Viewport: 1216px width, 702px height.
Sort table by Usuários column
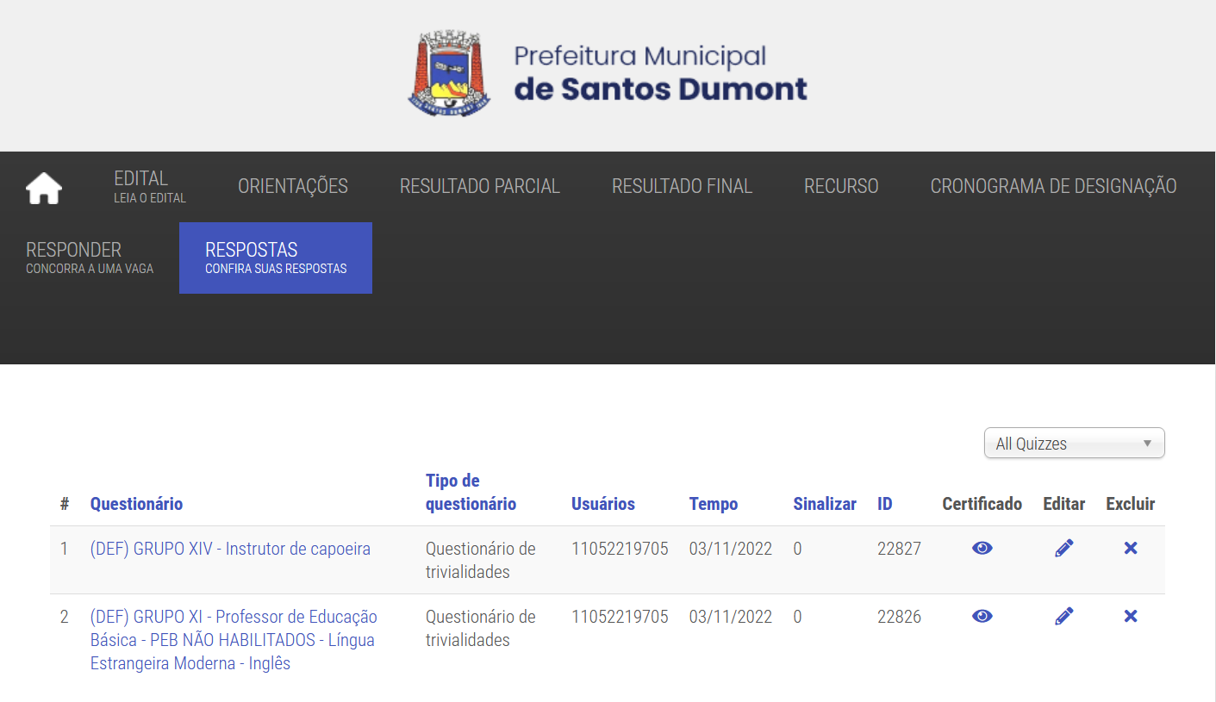(x=602, y=504)
